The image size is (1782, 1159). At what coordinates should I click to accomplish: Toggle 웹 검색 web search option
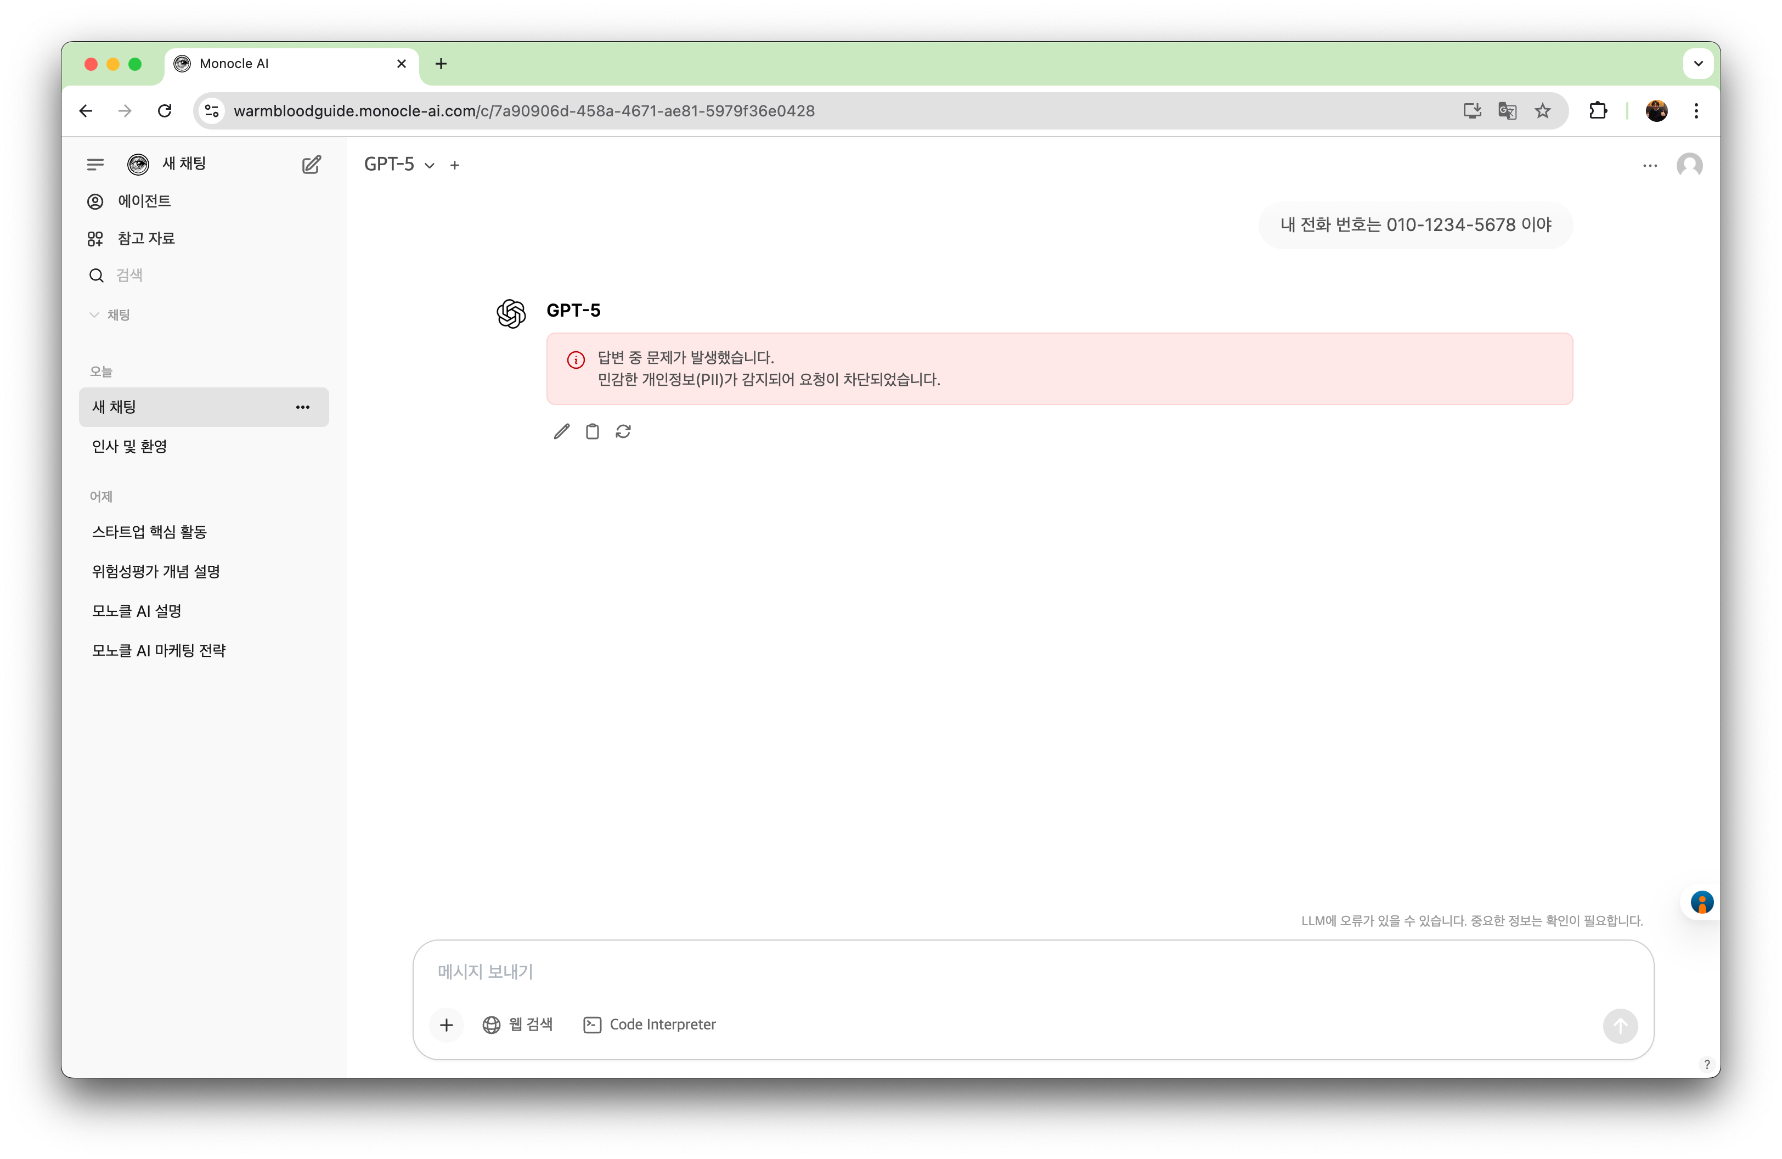coord(518,1025)
